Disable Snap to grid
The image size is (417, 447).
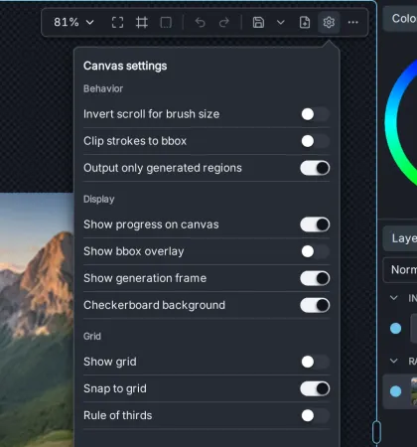coord(315,388)
